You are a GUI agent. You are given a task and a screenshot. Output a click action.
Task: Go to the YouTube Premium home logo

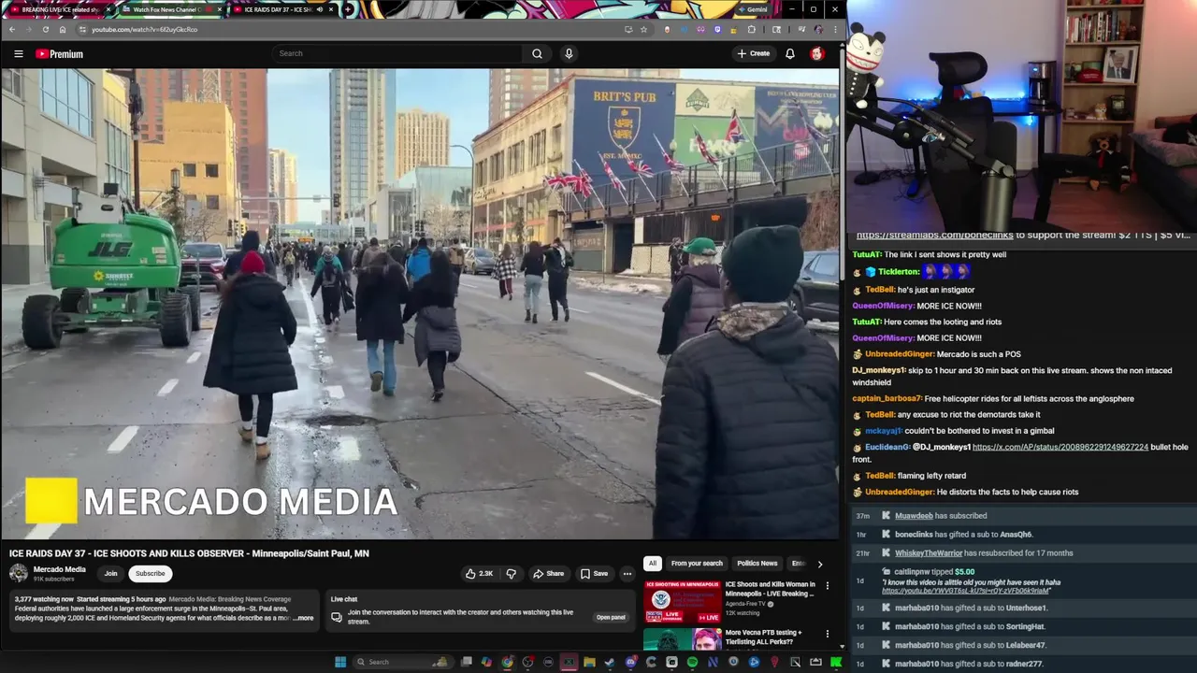60,54
